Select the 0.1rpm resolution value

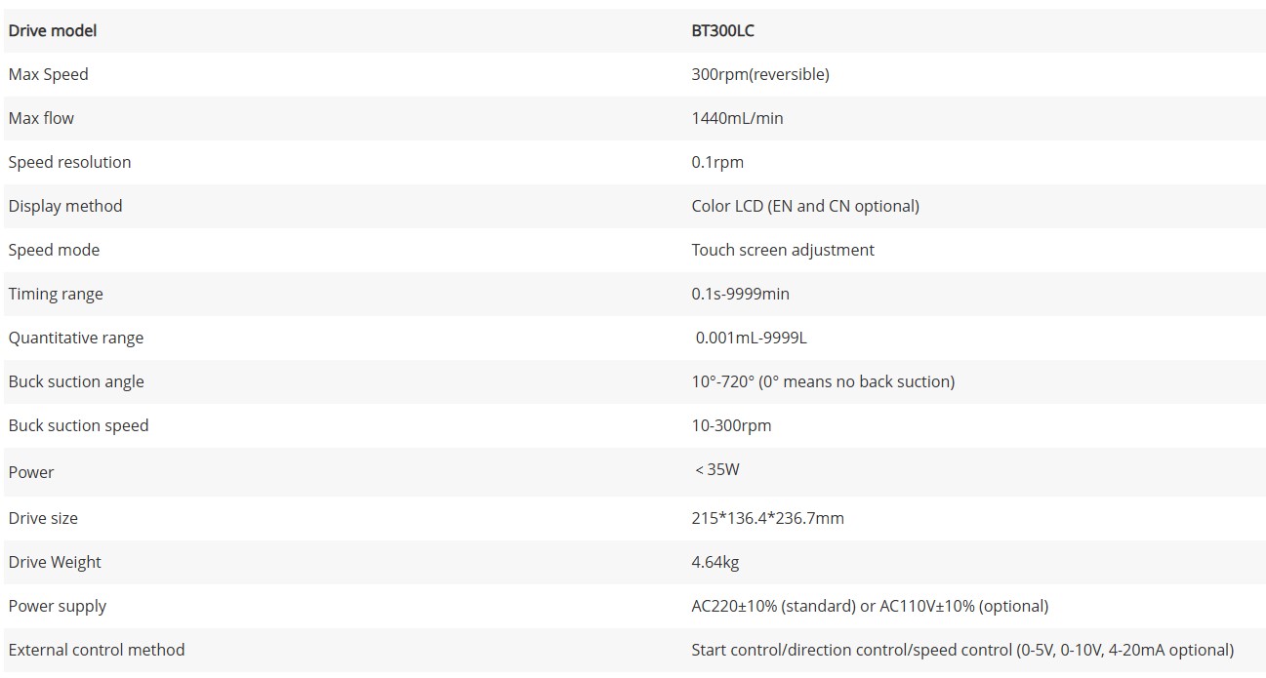[717, 162]
